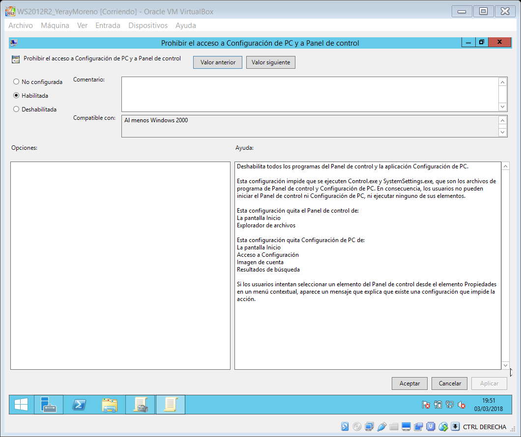This screenshot has height=437, width=521.
Task: Click the VirtualBox network adapters indicator
Action: click(x=369, y=427)
